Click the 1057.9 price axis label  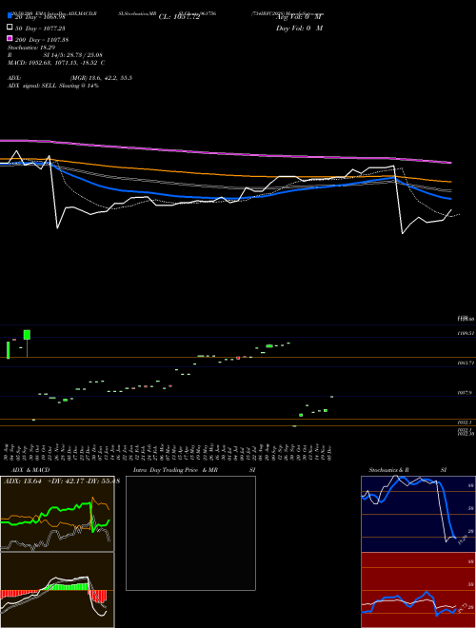tap(466, 393)
